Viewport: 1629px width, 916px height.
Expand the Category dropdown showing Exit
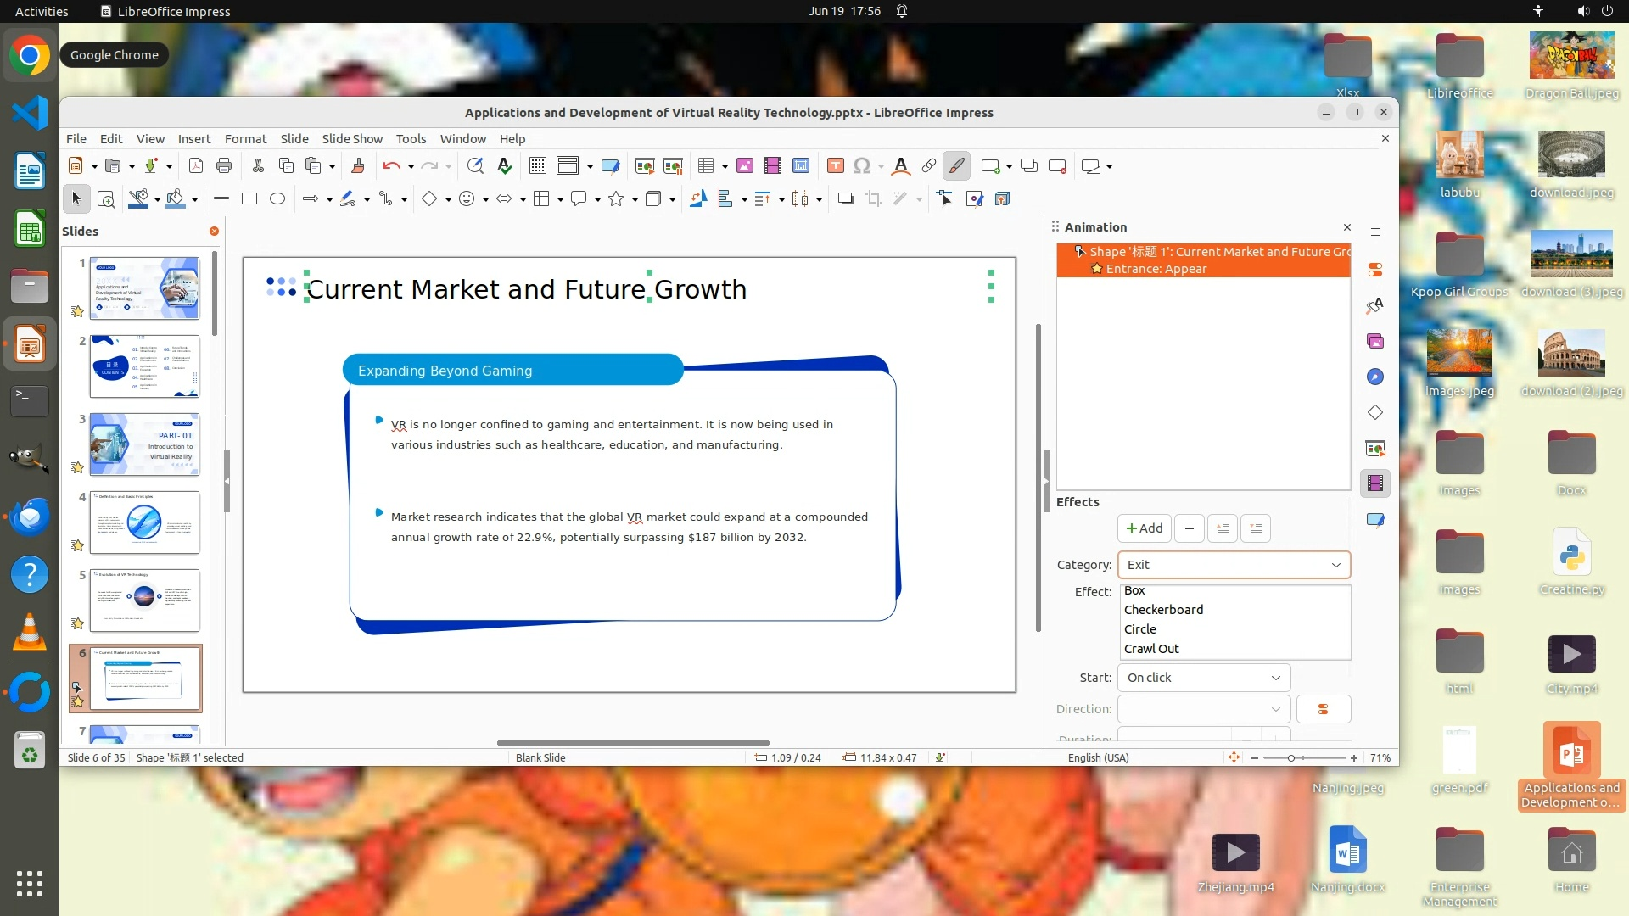1234,565
